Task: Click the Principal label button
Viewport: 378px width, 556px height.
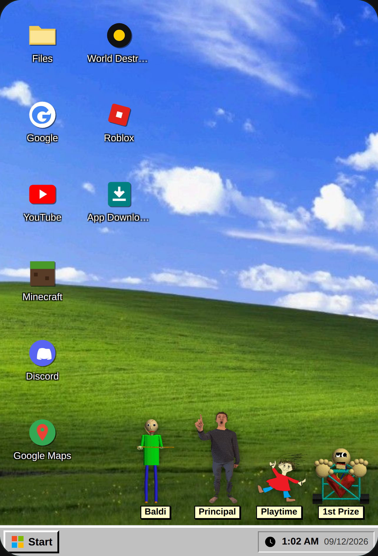Action: click(217, 512)
